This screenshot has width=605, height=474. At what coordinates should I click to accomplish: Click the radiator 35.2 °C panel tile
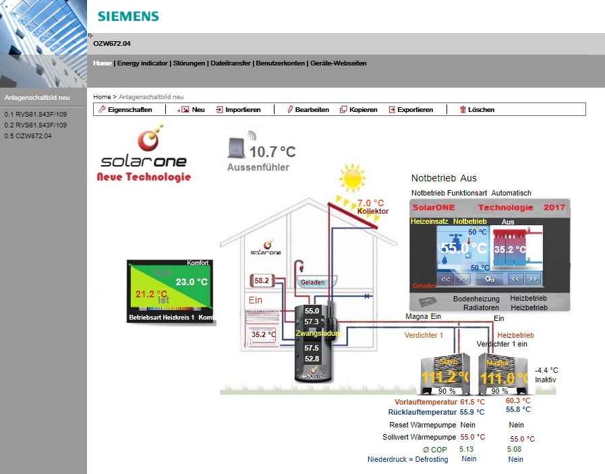pyautogui.click(x=517, y=248)
